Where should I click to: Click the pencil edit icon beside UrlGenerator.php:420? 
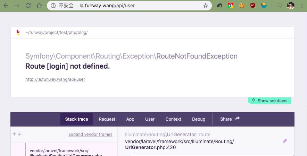pyautogui.click(x=285, y=141)
